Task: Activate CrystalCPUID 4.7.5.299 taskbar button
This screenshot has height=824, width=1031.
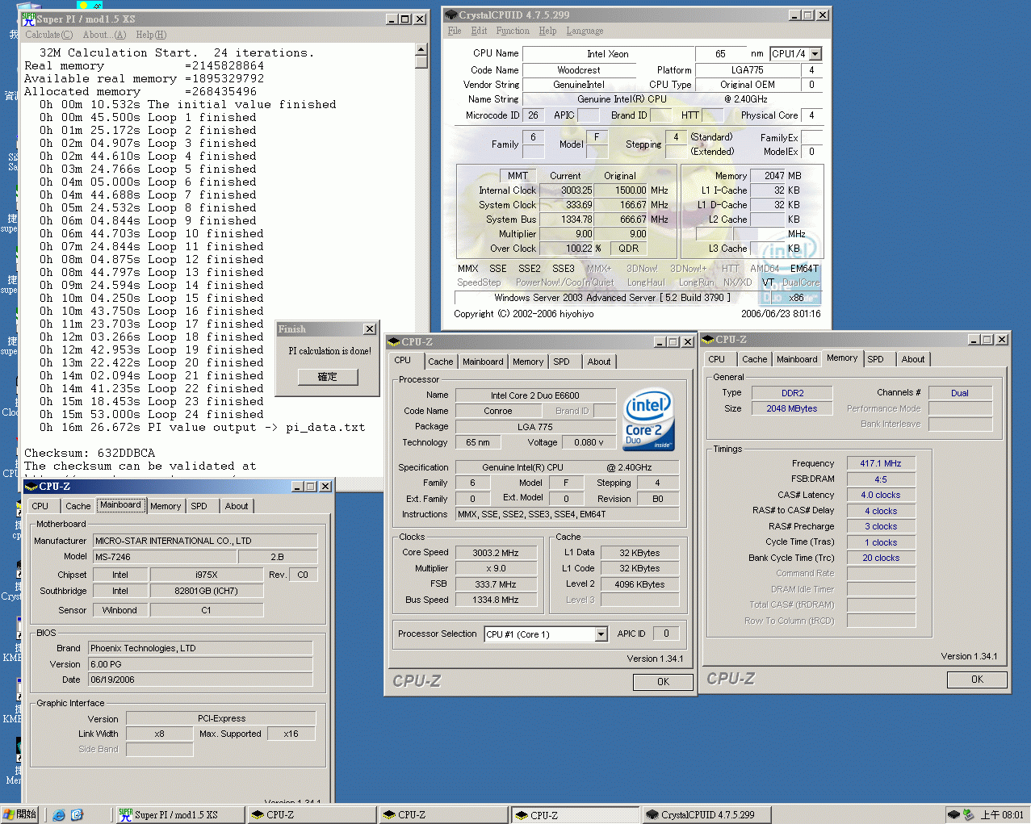Action: 706,815
